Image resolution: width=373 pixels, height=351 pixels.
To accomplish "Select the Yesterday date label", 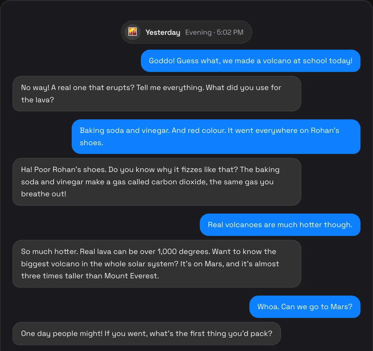I will click(x=163, y=32).
